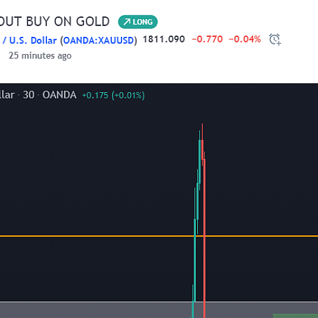Click the red -0.770 price change
Screen dimensions: 318x318
coord(207,39)
